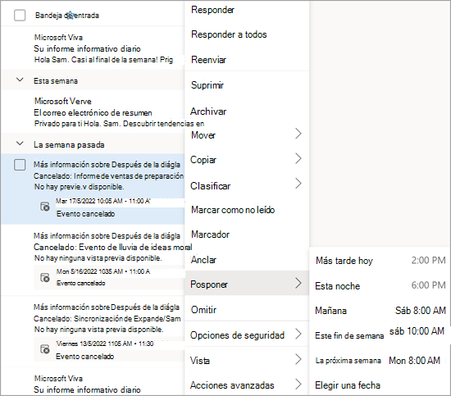Open the Mover submenu
The width and height of the screenshot is (451, 396).
tap(247, 134)
